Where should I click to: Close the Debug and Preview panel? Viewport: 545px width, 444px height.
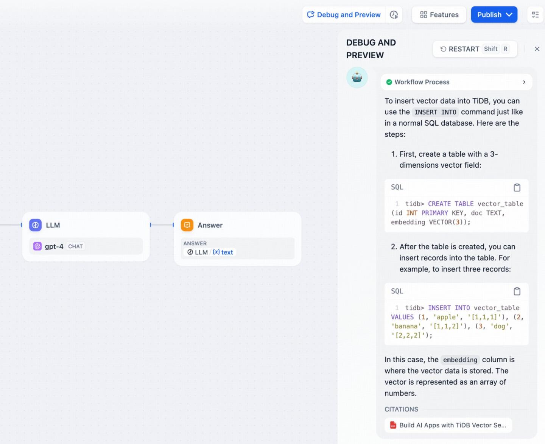point(537,49)
